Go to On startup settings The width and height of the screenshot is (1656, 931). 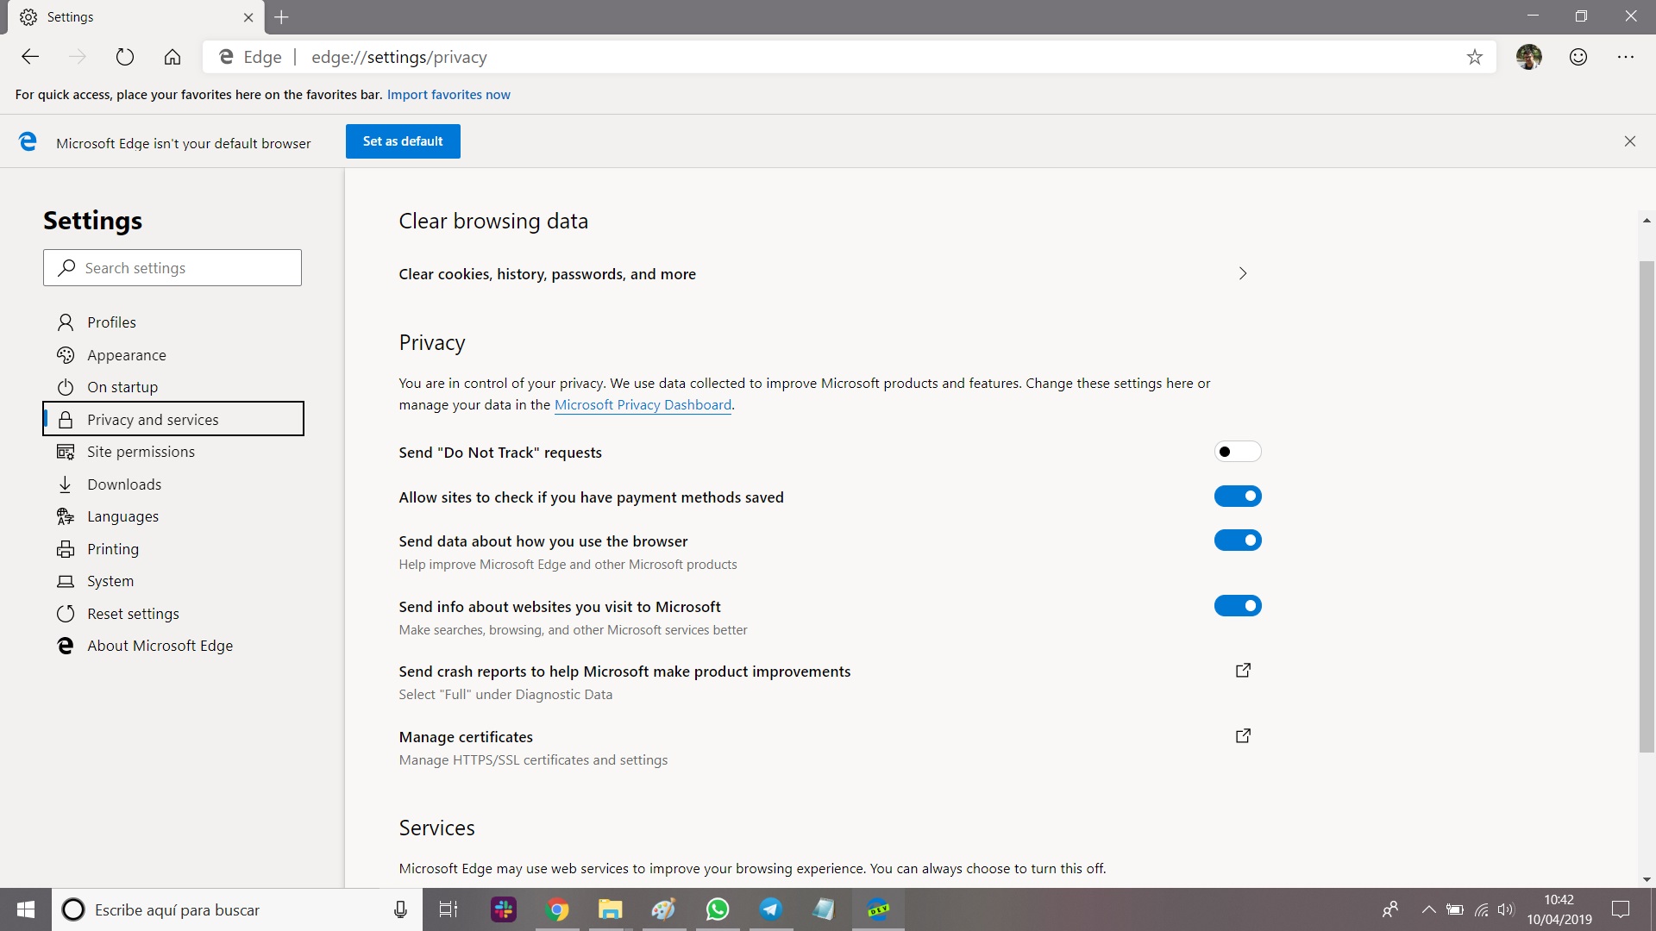tap(172, 387)
